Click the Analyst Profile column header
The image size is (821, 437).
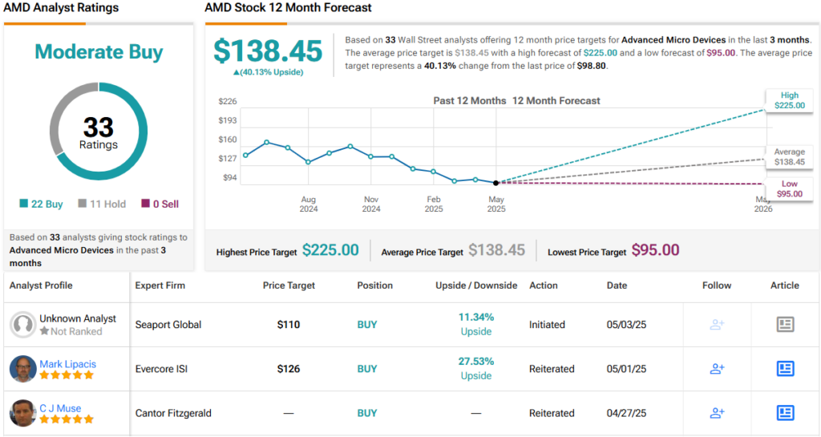41,285
